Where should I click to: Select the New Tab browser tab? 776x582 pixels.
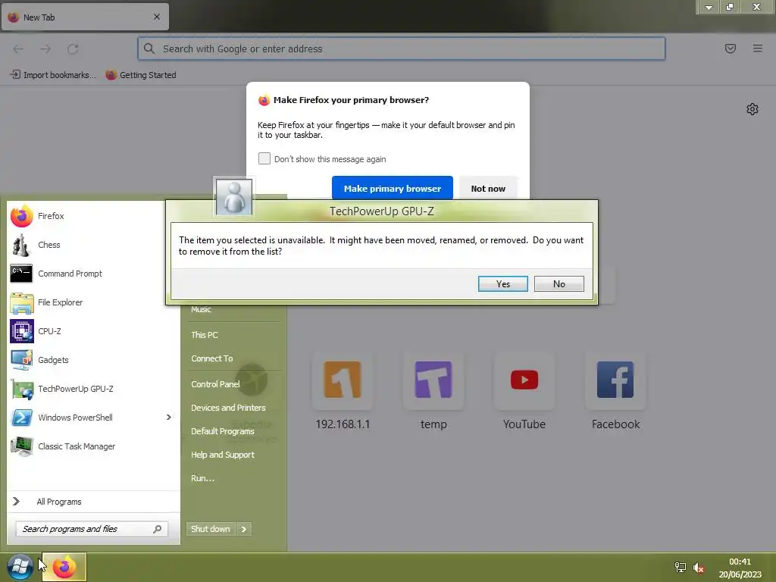pos(85,17)
